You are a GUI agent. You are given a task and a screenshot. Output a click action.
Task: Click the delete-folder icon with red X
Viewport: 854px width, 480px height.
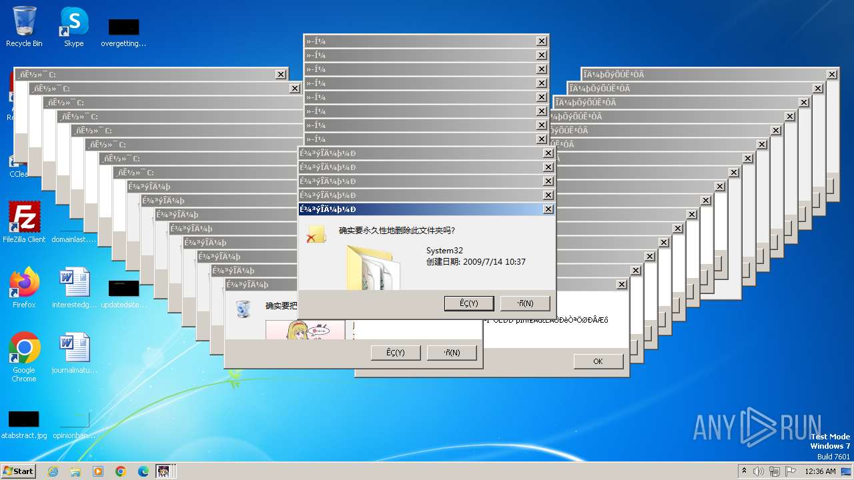coord(316,233)
